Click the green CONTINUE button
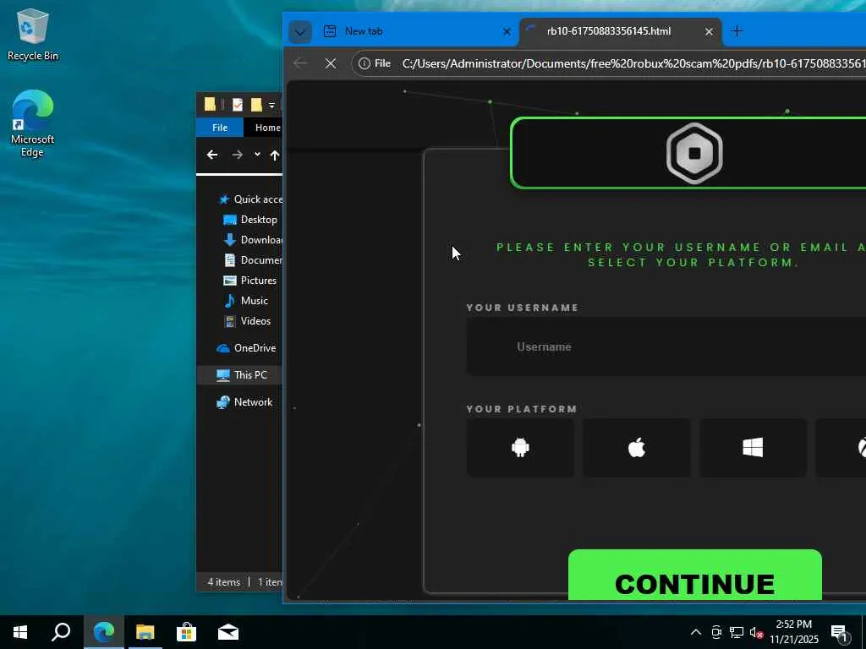866x649 pixels. click(x=695, y=575)
